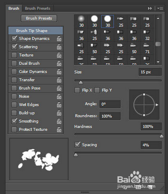Select the highlighted hard round 30 brush tip
Screen dimensions: 168x194
[x=108, y=21]
